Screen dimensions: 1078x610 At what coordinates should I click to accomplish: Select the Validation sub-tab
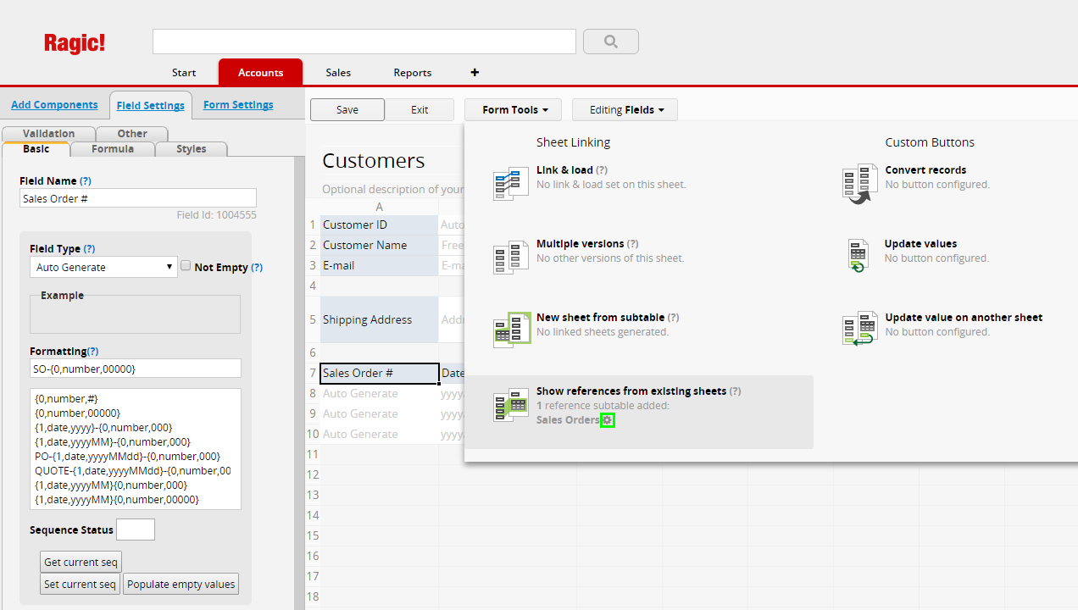(49, 134)
